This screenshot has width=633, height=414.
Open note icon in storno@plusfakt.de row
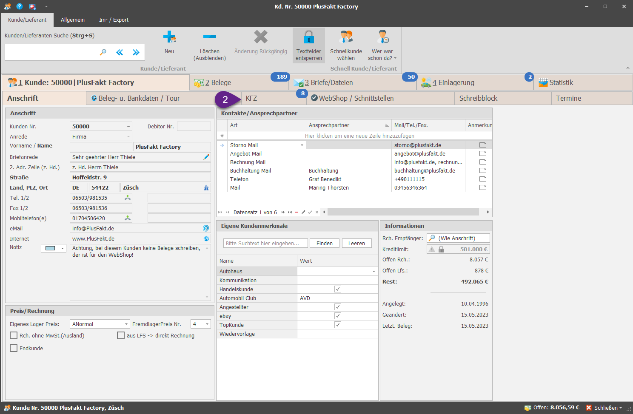coord(483,145)
